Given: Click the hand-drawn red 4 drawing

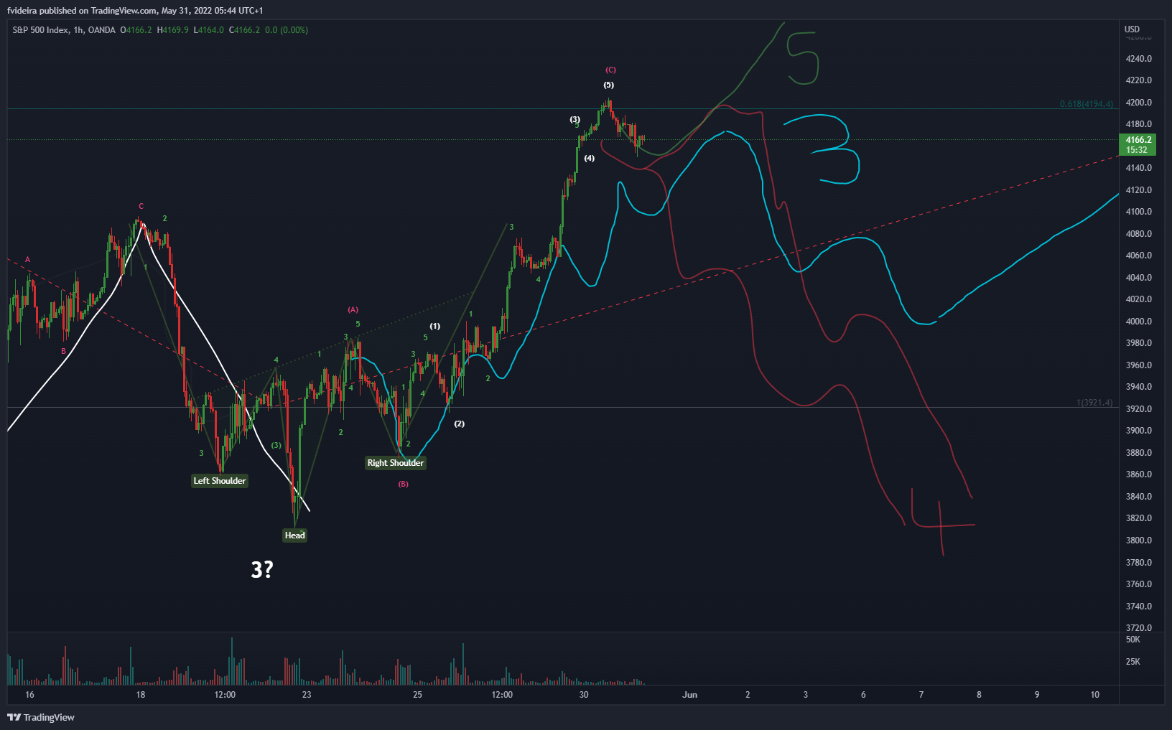Looking at the screenshot, I should click(942, 522).
